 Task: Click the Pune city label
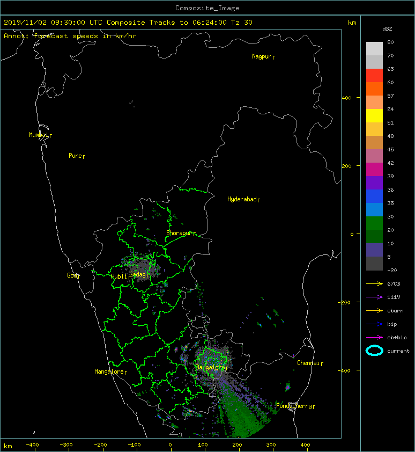point(75,156)
